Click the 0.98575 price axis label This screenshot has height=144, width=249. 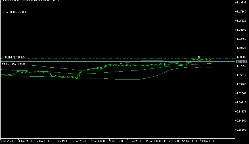click(242, 112)
